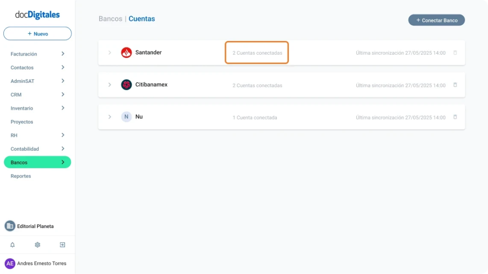
Task: Click the AE user avatar
Action: [10, 264]
